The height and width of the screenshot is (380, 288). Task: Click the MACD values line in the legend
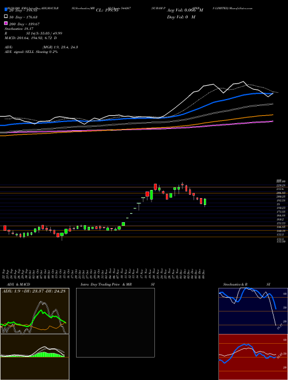(31, 38)
